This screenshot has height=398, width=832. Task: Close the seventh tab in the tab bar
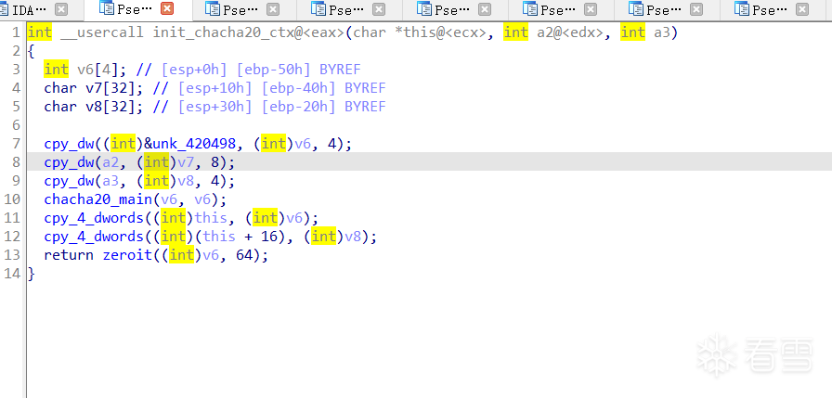[696, 9]
